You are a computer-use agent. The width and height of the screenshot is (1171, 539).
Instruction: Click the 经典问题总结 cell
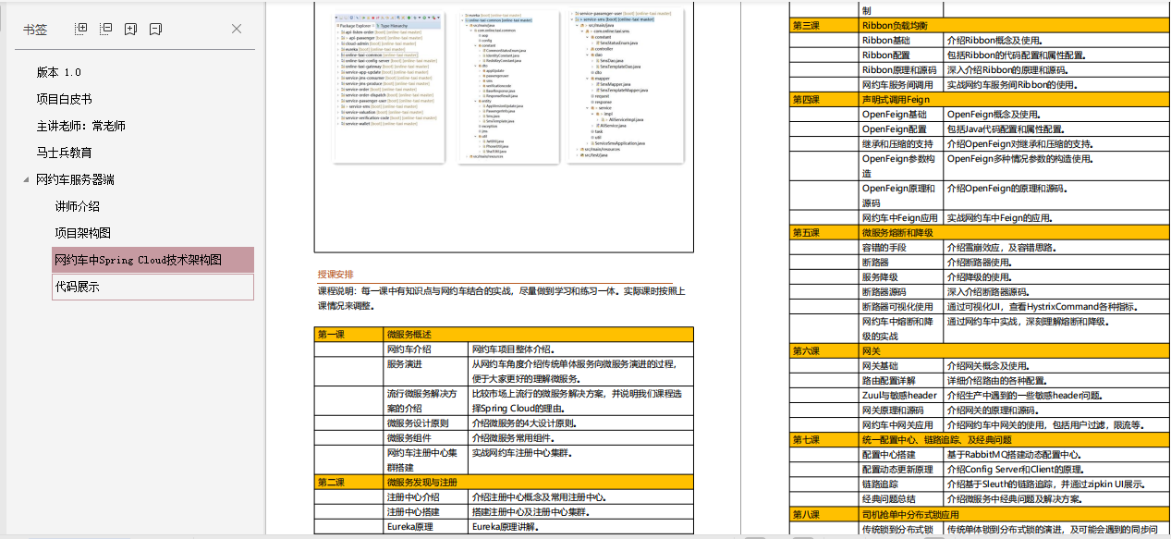point(901,499)
